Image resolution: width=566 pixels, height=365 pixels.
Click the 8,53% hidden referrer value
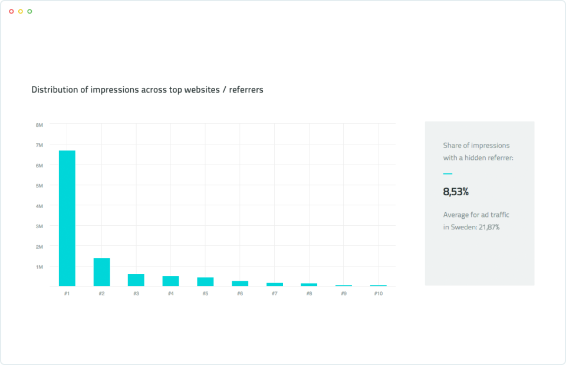coord(456,192)
